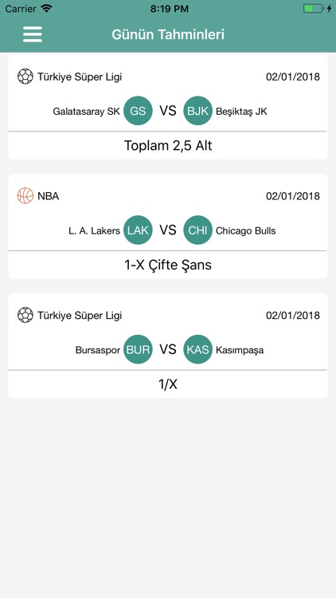Open the 1-X Çifte Şans prediction
Viewport: 336px width, 598px height.
168,265
